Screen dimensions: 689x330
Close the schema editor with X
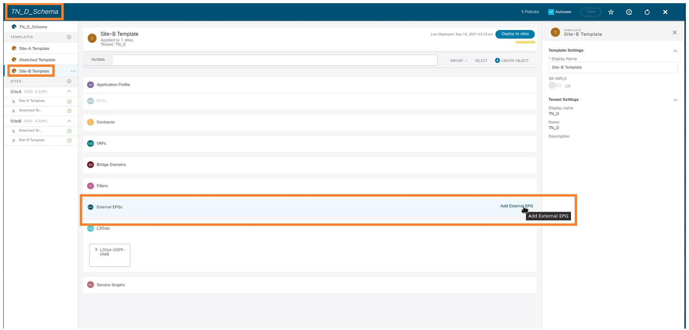665,12
